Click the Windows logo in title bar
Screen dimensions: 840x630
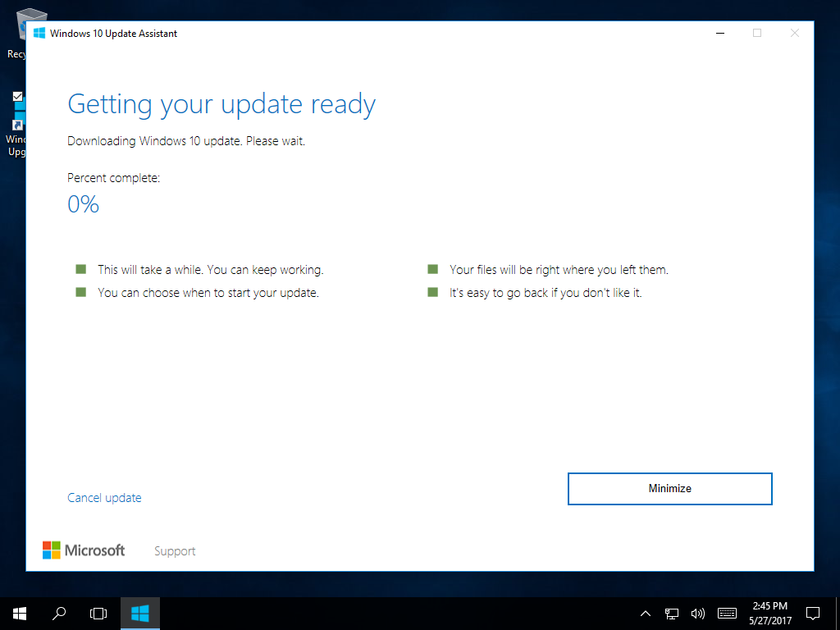[39, 33]
